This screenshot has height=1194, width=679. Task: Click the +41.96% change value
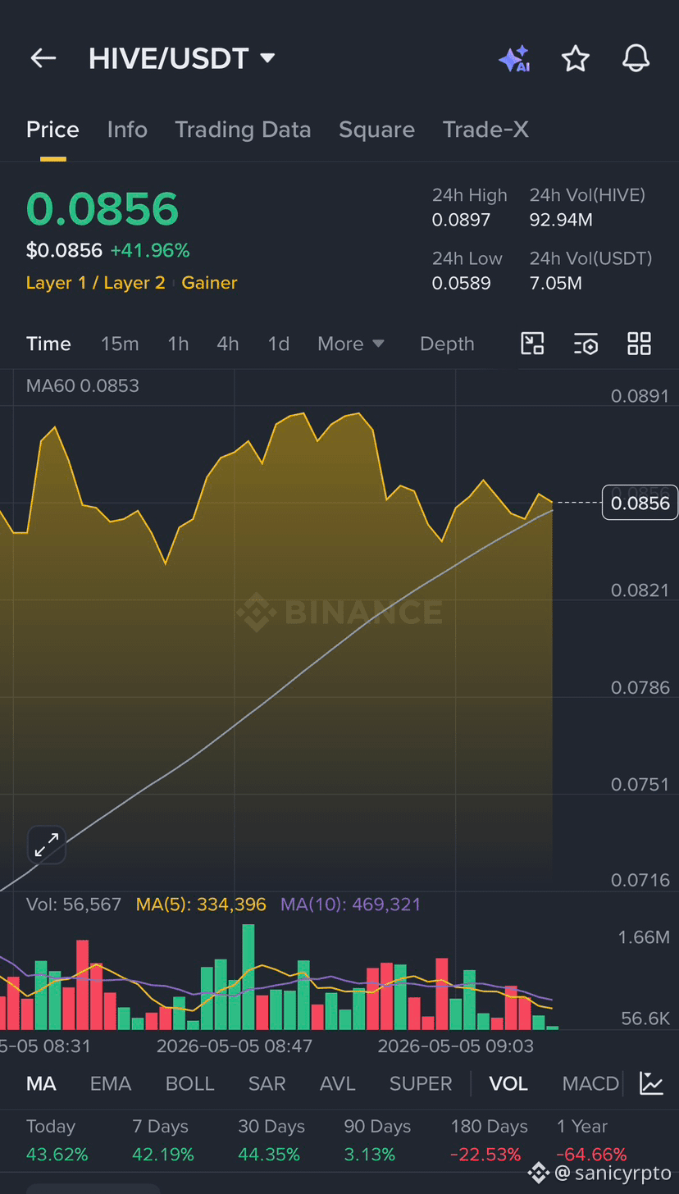(x=150, y=250)
